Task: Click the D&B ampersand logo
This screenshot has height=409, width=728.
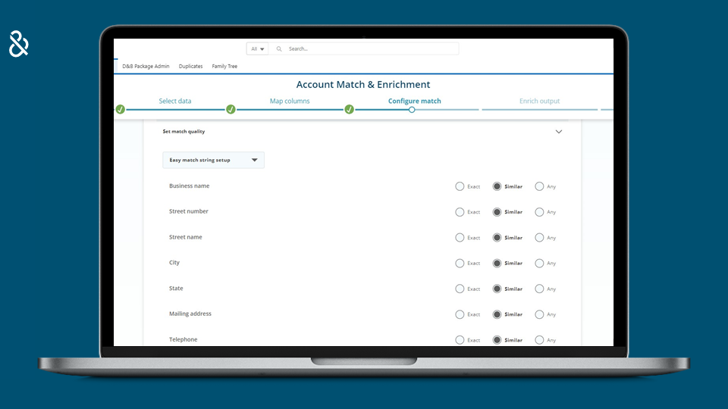Action: point(19,44)
